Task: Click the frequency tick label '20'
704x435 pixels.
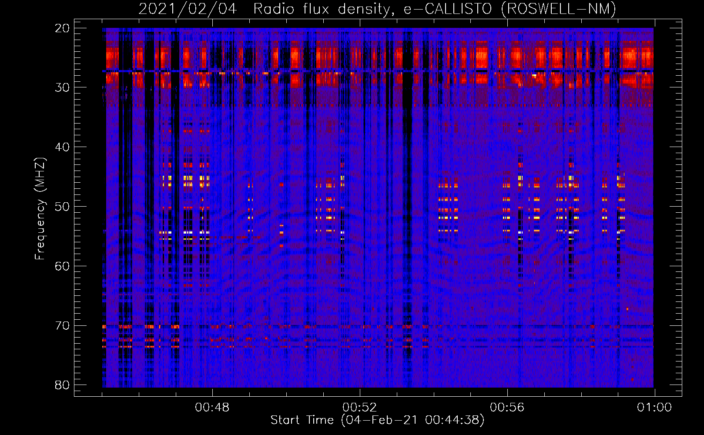Action: point(62,28)
